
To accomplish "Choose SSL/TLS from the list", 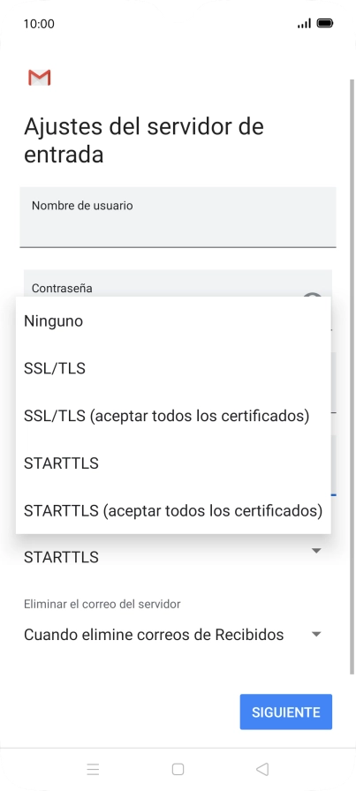I will 173,368.
